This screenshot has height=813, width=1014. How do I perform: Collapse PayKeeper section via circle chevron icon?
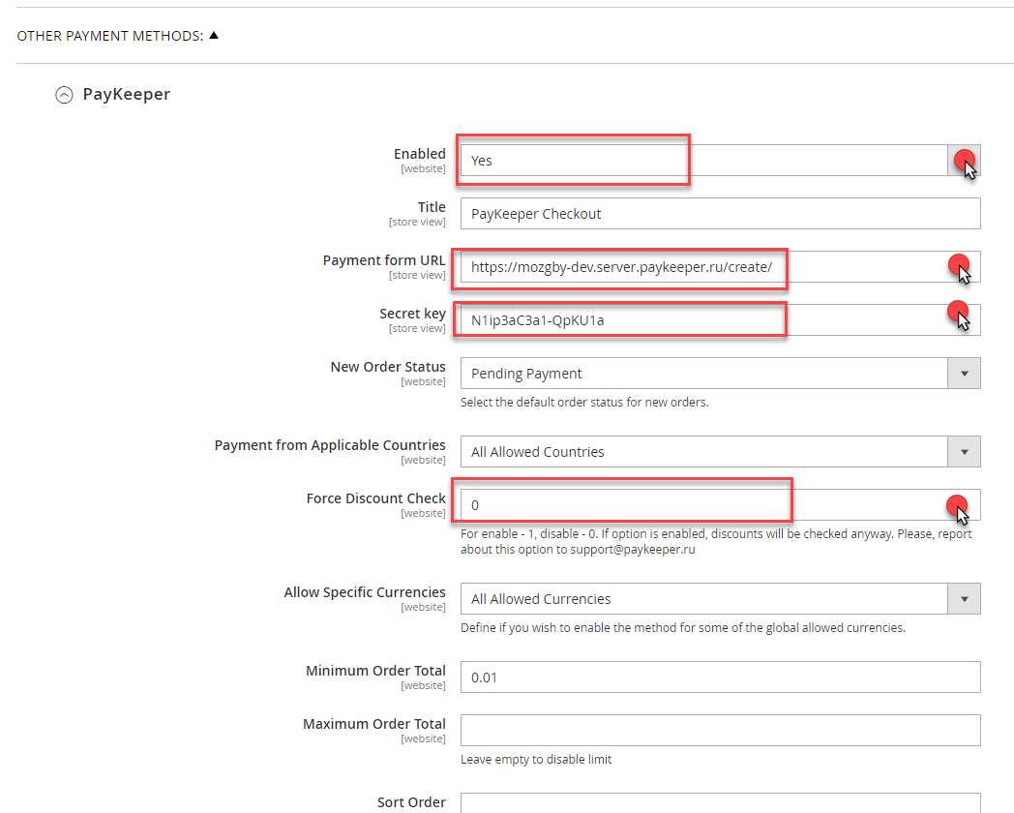pos(64,95)
